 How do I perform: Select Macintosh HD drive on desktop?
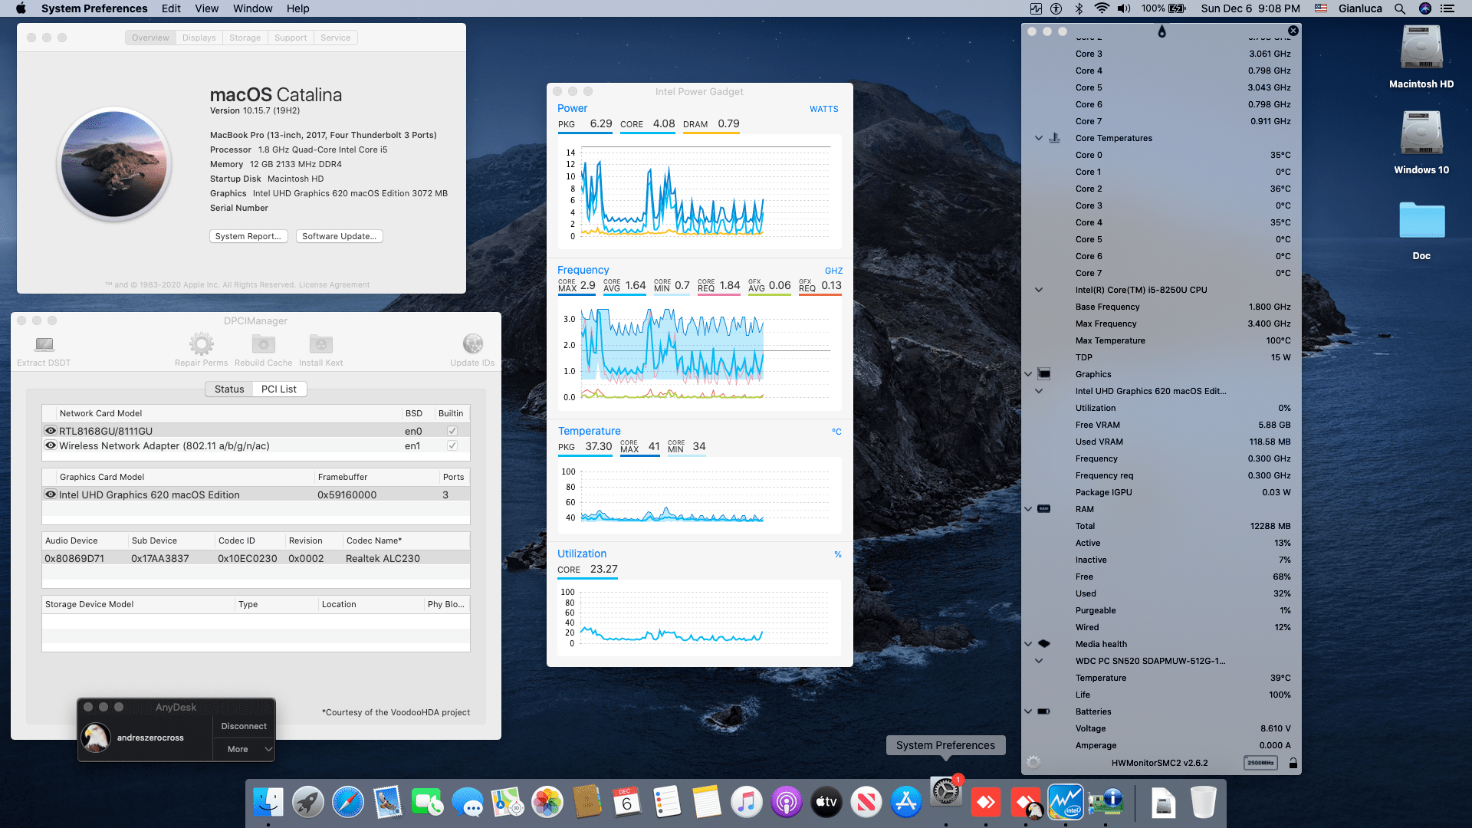tap(1421, 58)
